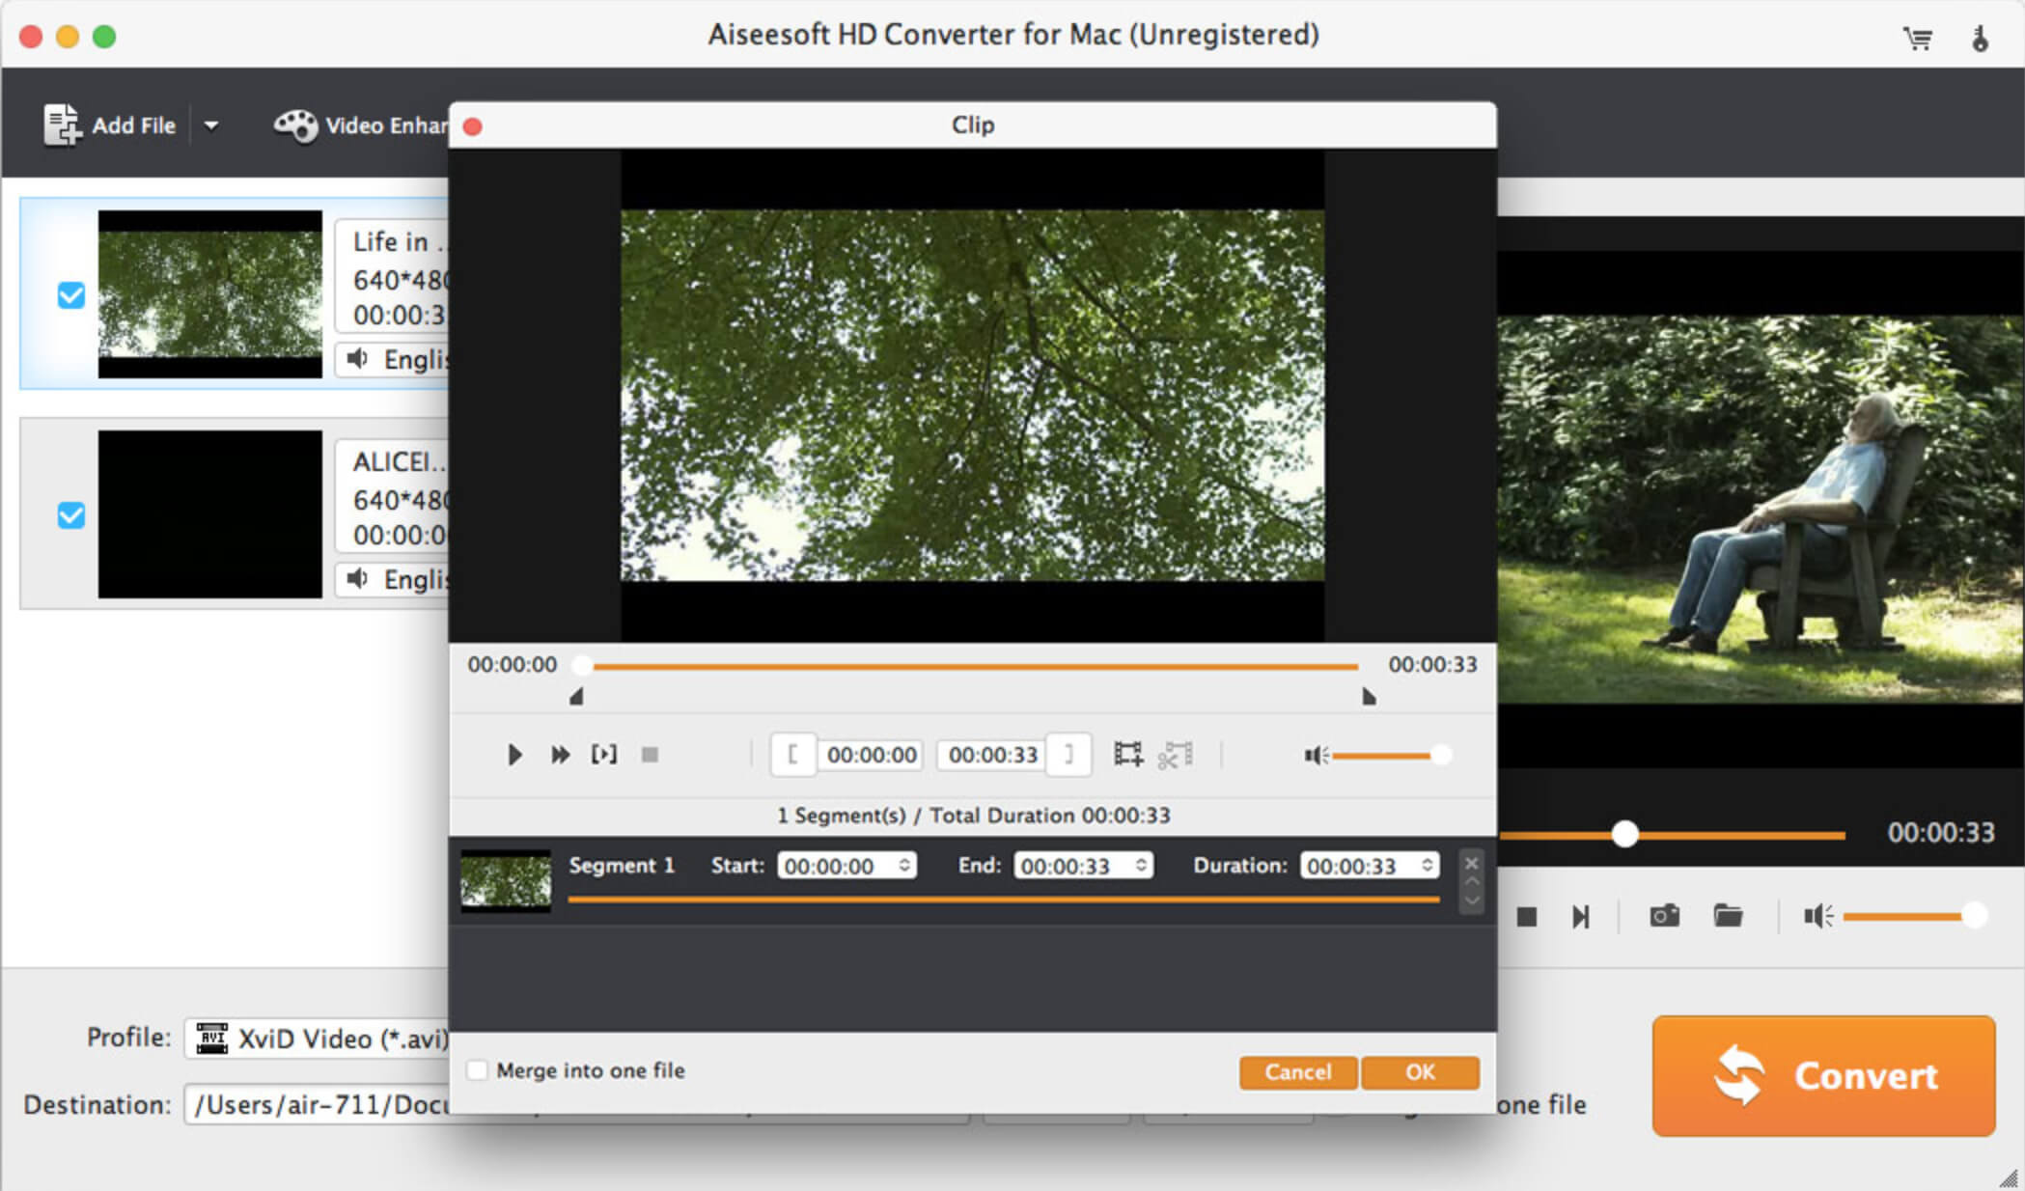Click the fast-forward/step-forward icon
Viewport: 2025px width, 1191px height.
pyautogui.click(x=560, y=755)
